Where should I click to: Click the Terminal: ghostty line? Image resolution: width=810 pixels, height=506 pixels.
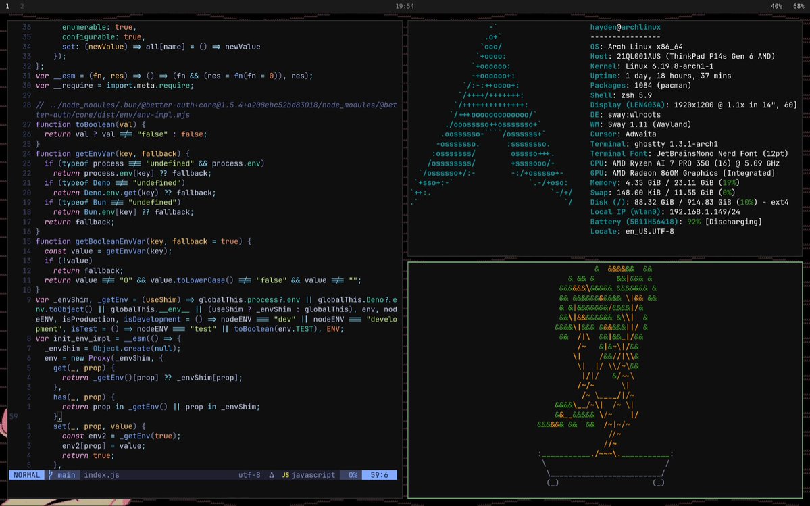[x=654, y=144]
